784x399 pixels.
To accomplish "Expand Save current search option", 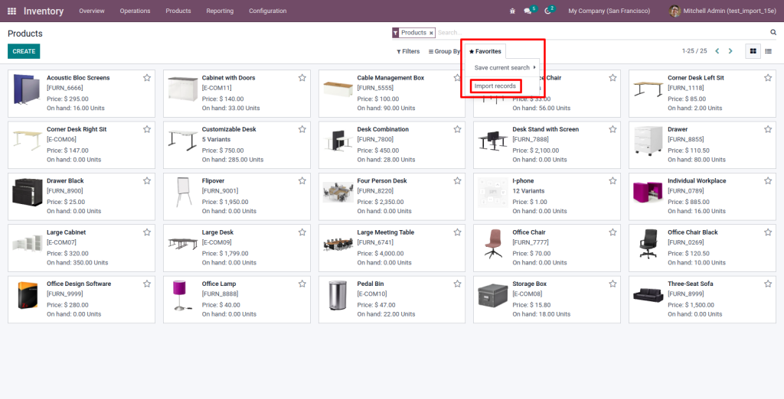I will [x=502, y=67].
